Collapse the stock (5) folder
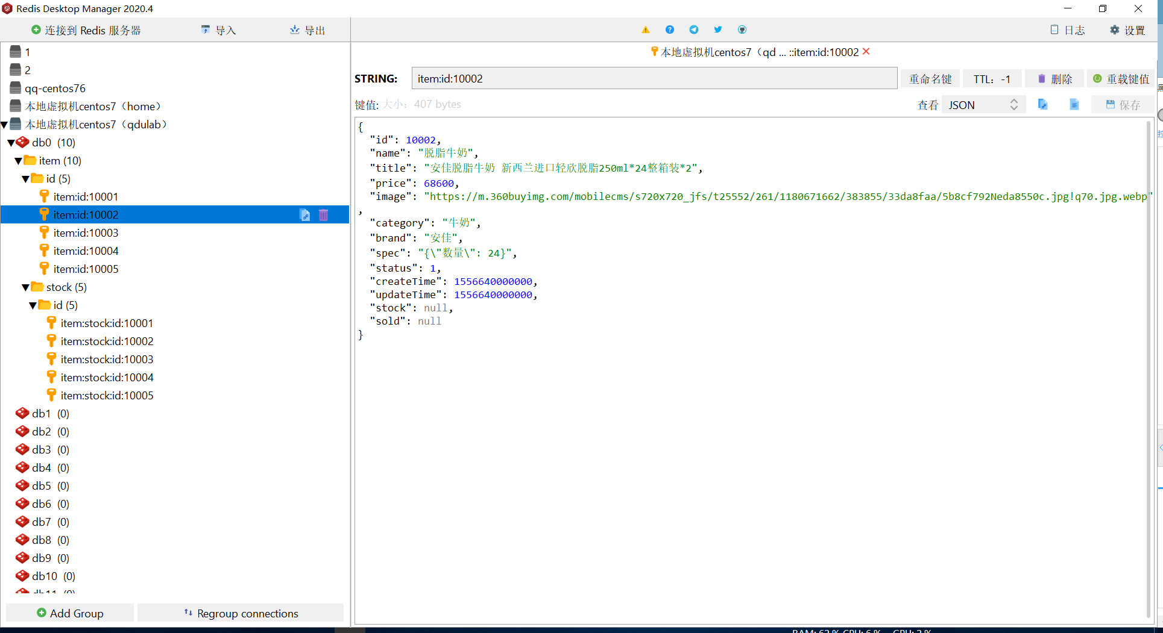Viewport: 1163px width, 633px height. pos(25,287)
